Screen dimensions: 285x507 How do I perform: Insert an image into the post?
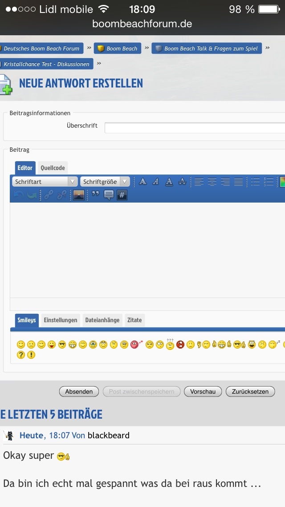pos(79,195)
